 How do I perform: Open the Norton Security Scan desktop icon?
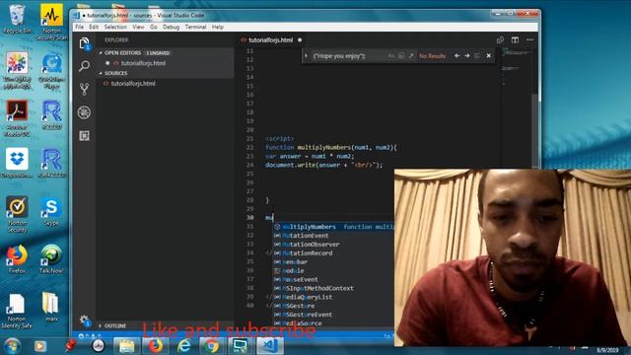point(51,23)
